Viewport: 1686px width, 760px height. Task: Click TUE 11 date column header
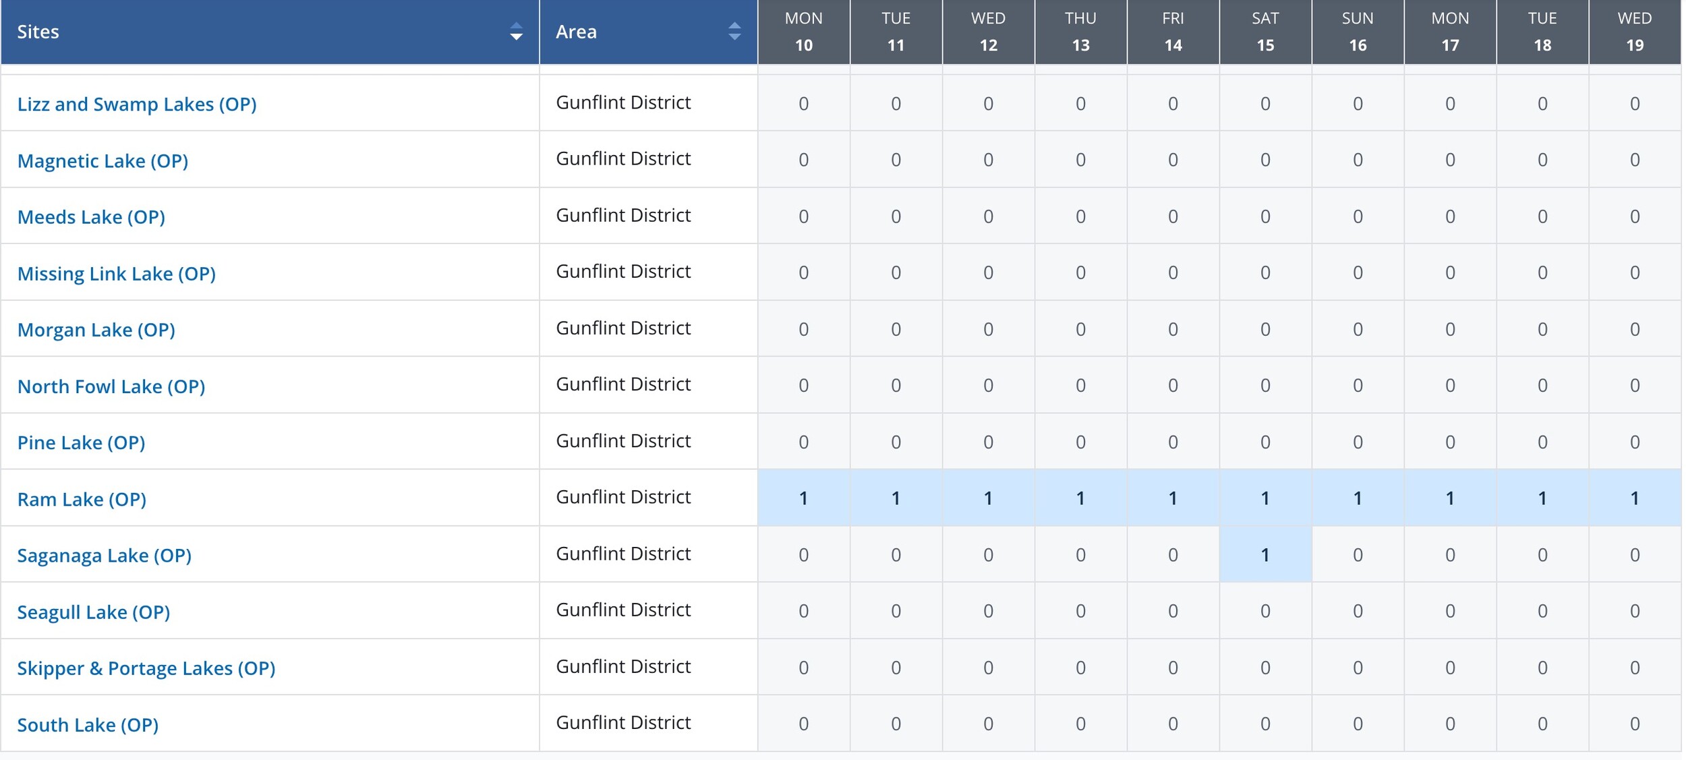coord(896,32)
